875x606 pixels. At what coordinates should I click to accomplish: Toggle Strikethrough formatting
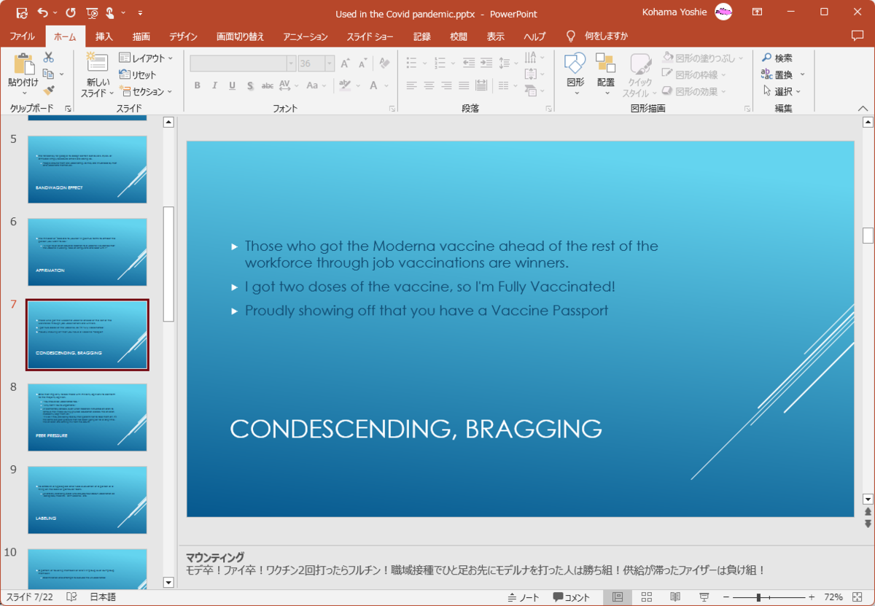tap(268, 85)
